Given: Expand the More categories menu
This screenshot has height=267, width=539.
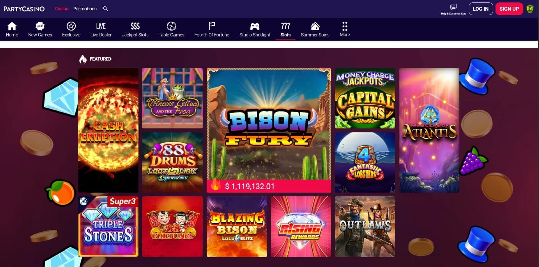Looking at the screenshot, I should 345,29.
